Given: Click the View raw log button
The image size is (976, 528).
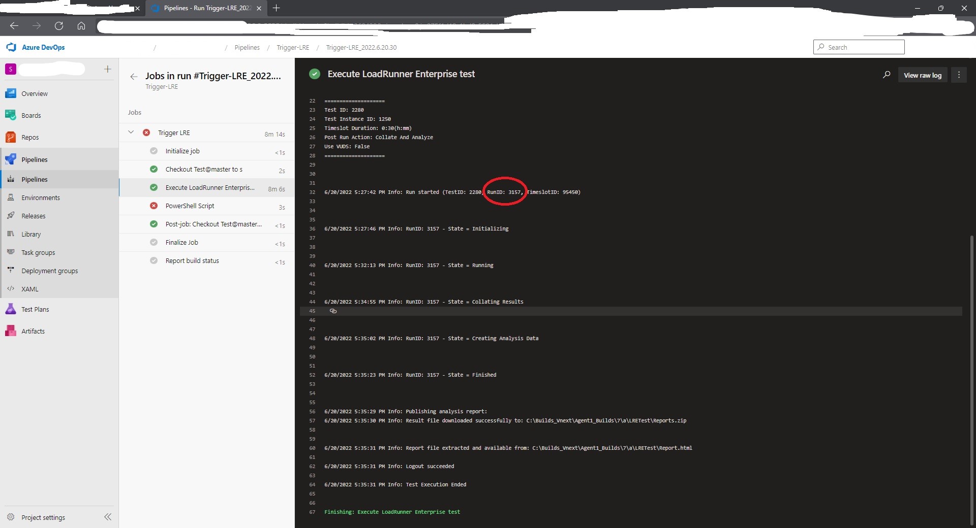Looking at the screenshot, I should 922,75.
